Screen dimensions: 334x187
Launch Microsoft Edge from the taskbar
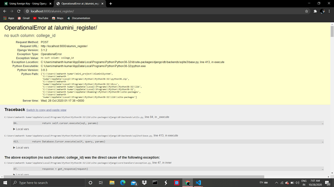coord(122,183)
